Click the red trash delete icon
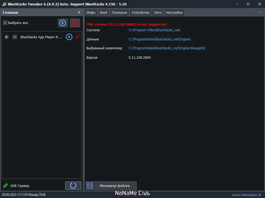The width and height of the screenshot is (265, 198). tap(75, 23)
